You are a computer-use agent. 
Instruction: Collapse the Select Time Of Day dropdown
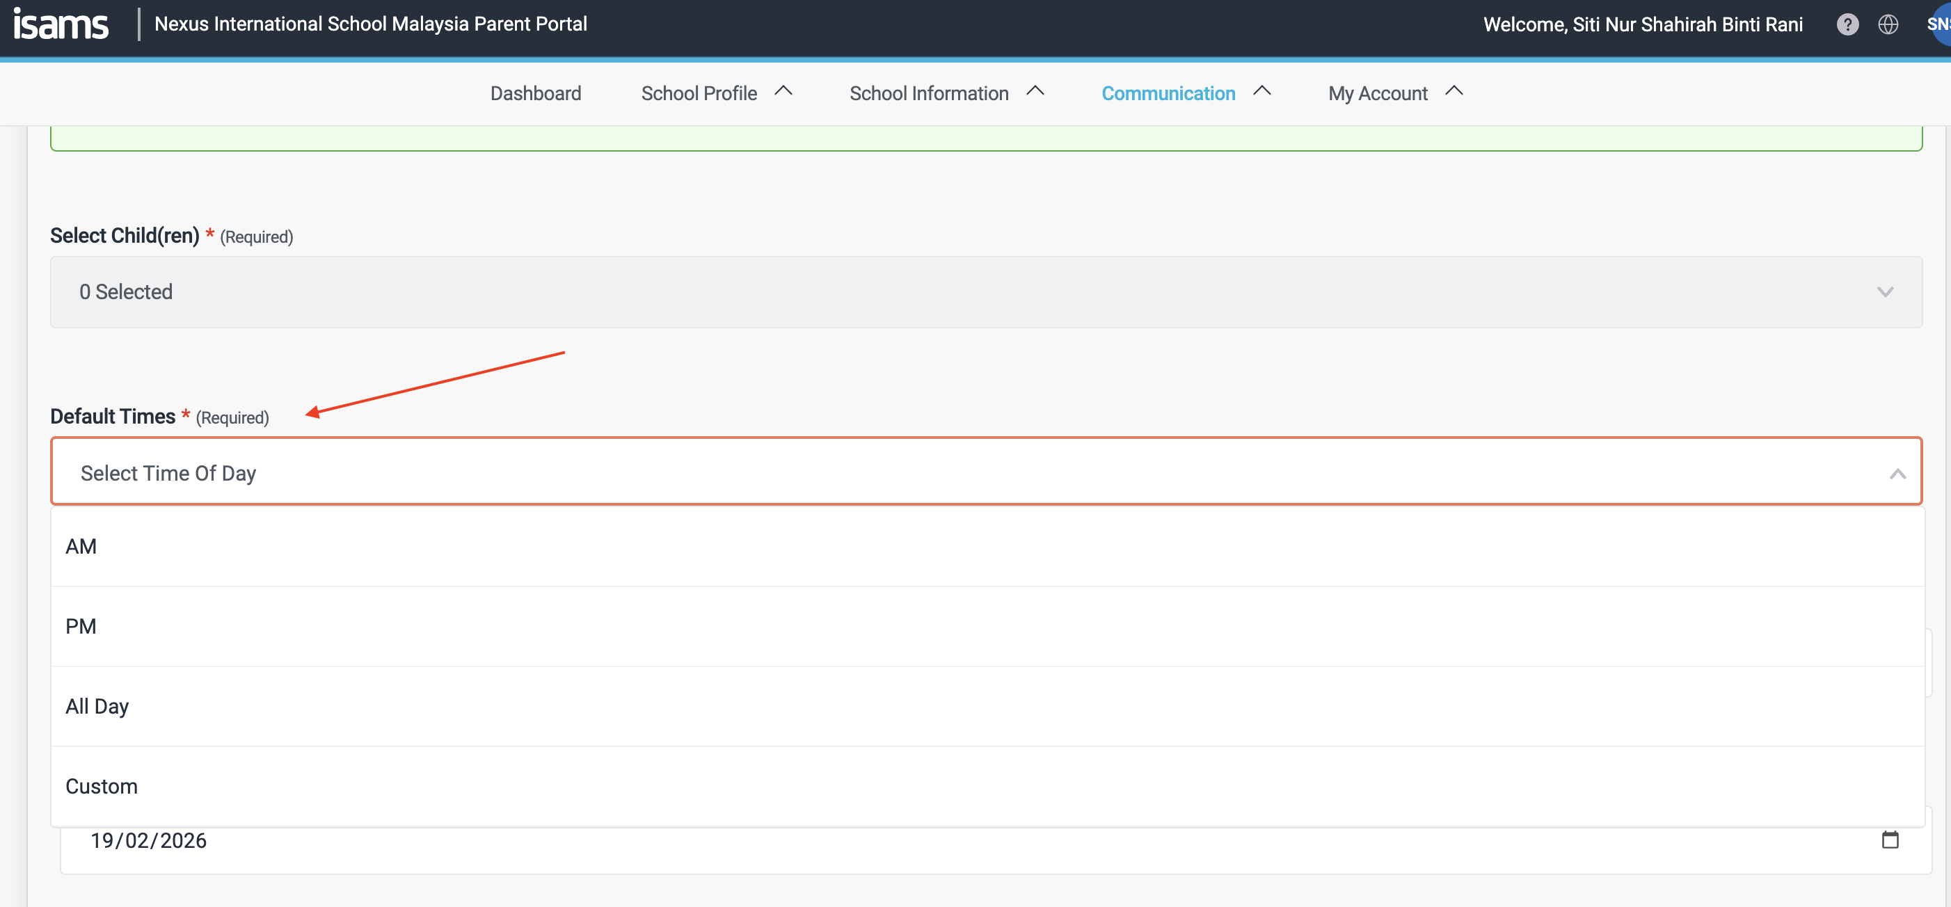tap(1897, 474)
